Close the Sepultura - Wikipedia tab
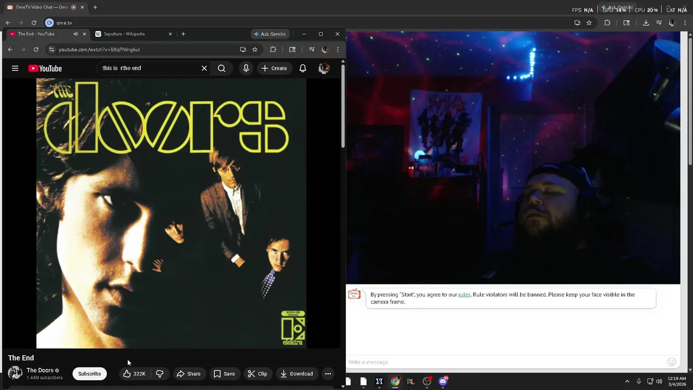 (x=170, y=34)
